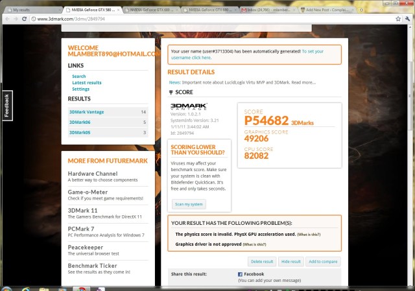Open the Windows Start menu
Viewport: 415px width, 291px height.
[x=8, y=287]
